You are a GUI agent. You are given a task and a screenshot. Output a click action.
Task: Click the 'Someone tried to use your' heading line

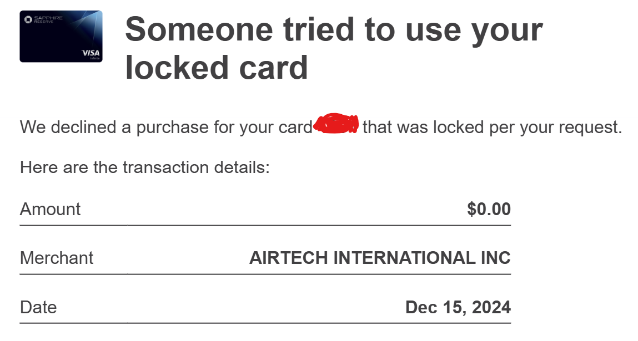click(x=334, y=29)
